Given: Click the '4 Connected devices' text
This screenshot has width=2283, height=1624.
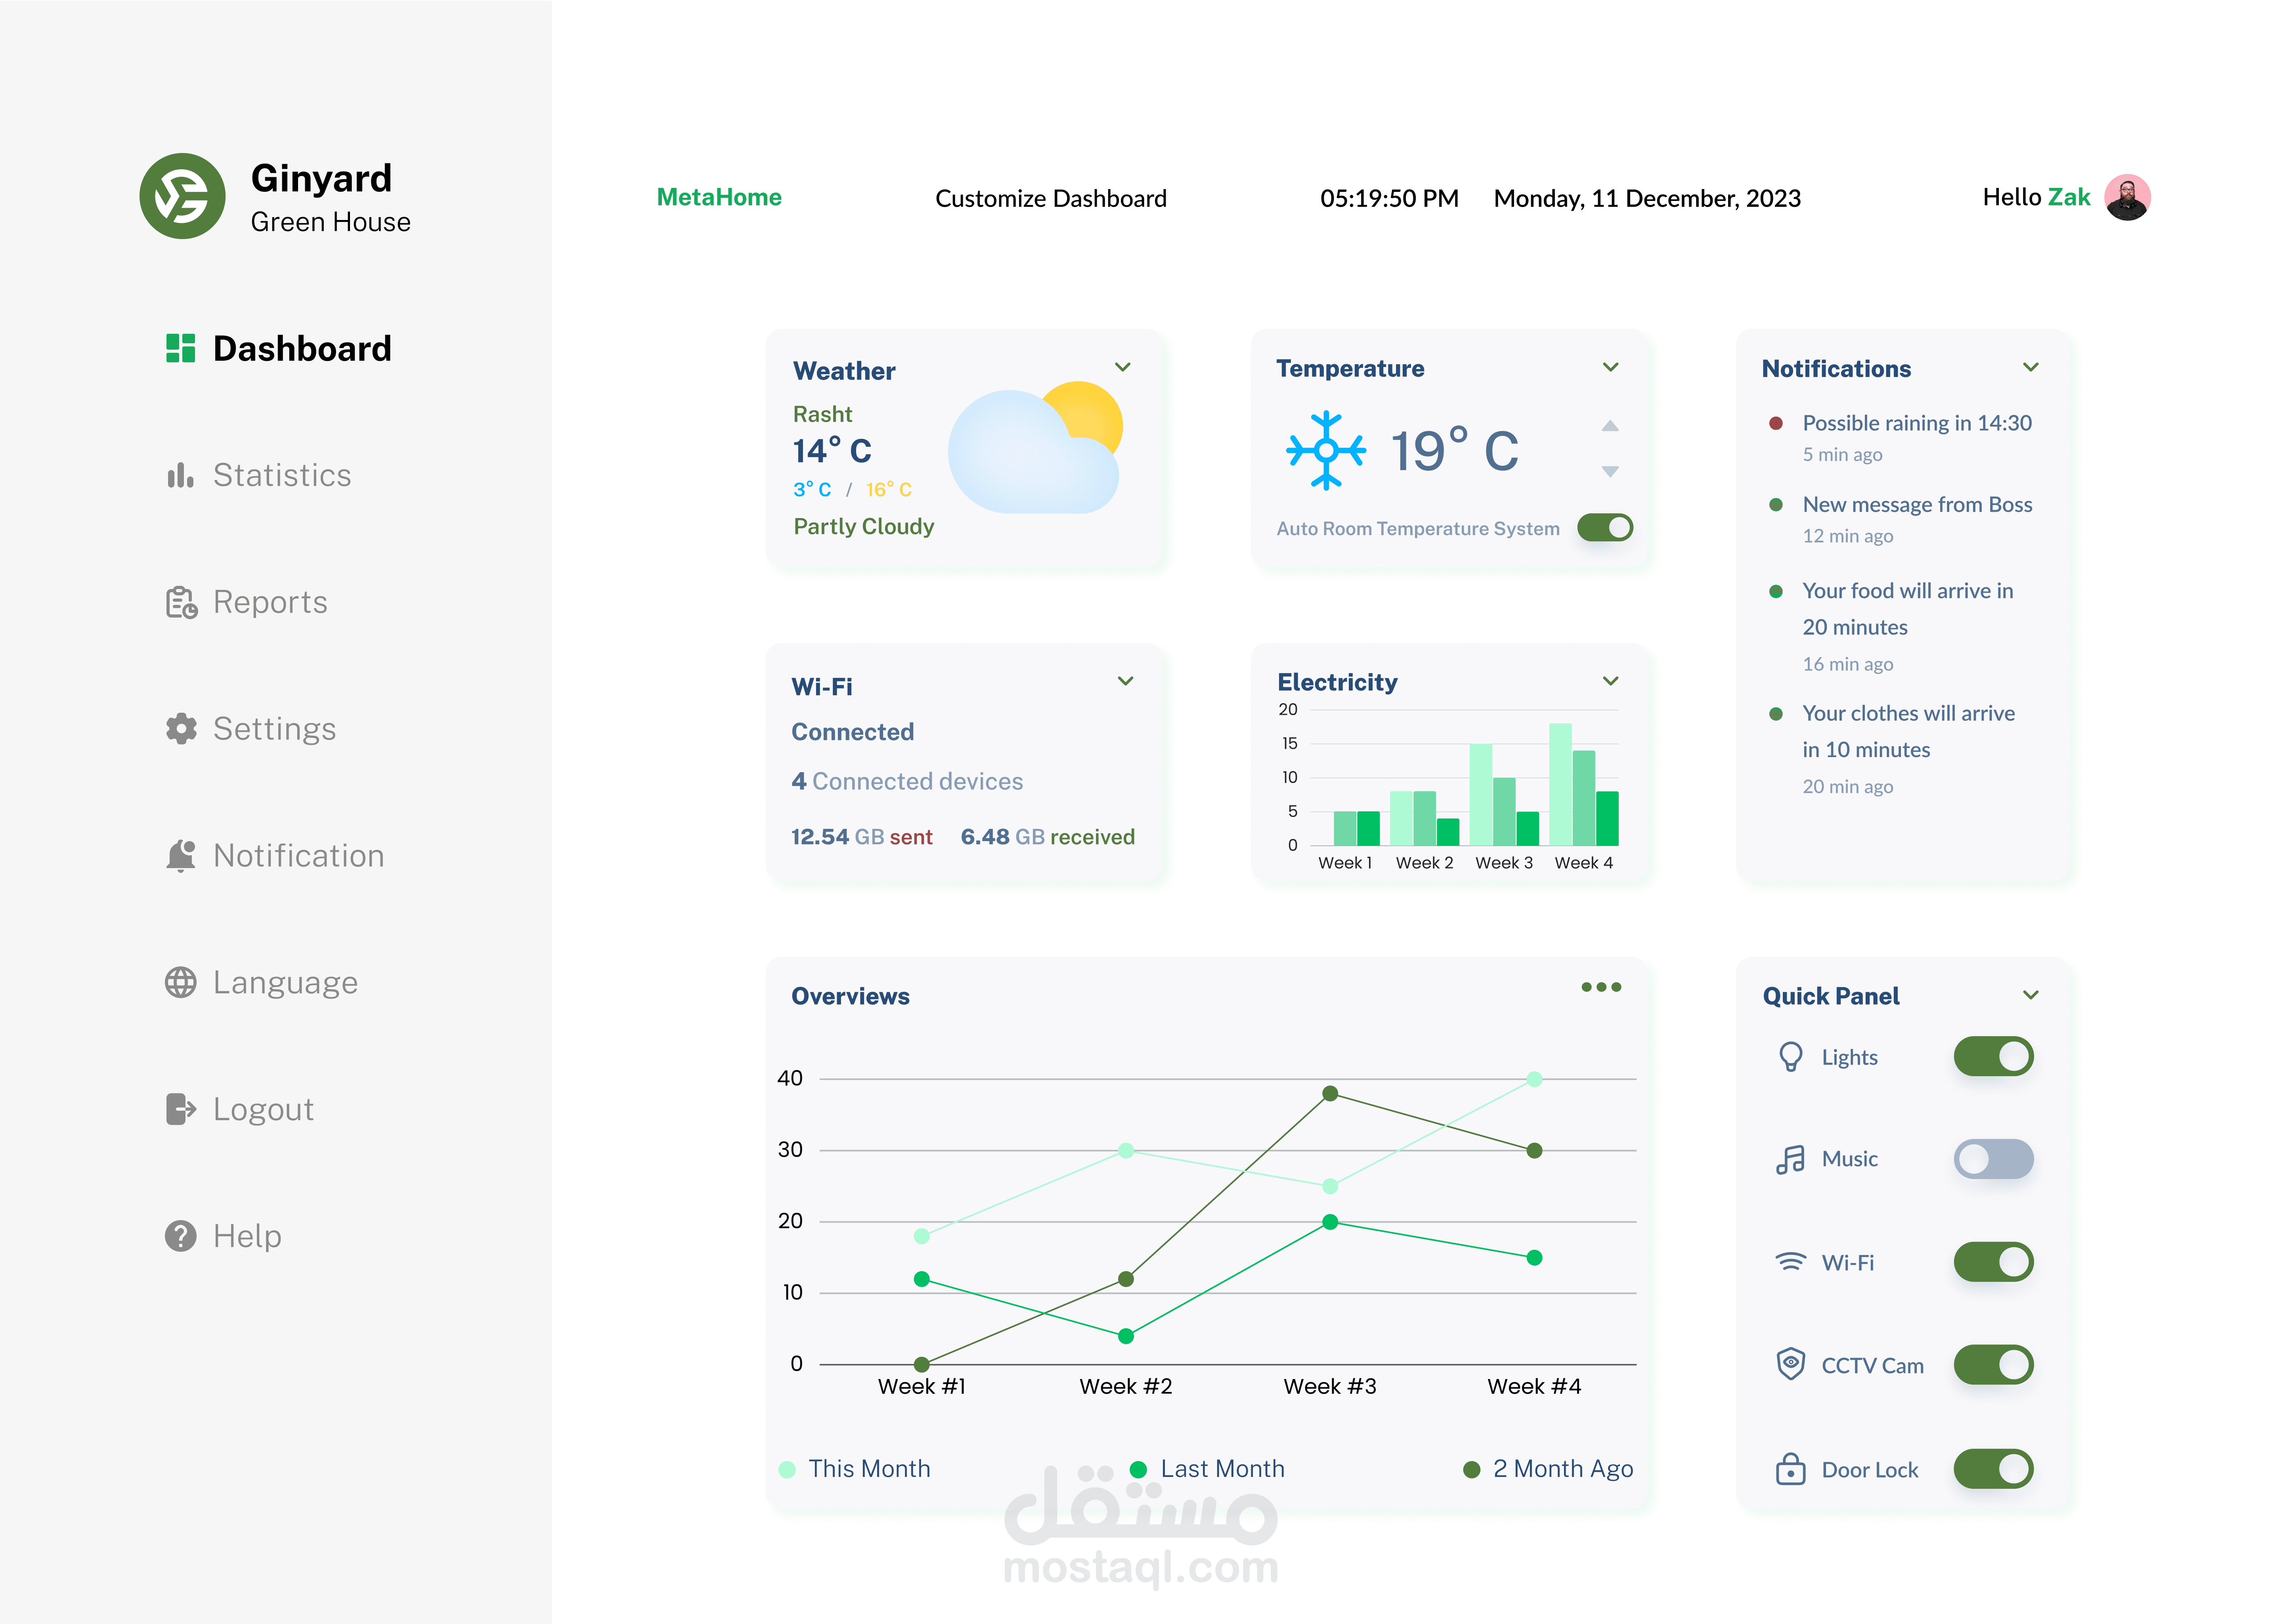Looking at the screenshot, I should point(907,781).
